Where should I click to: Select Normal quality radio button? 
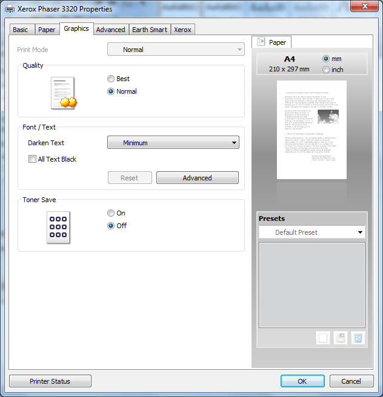(111, 91)
